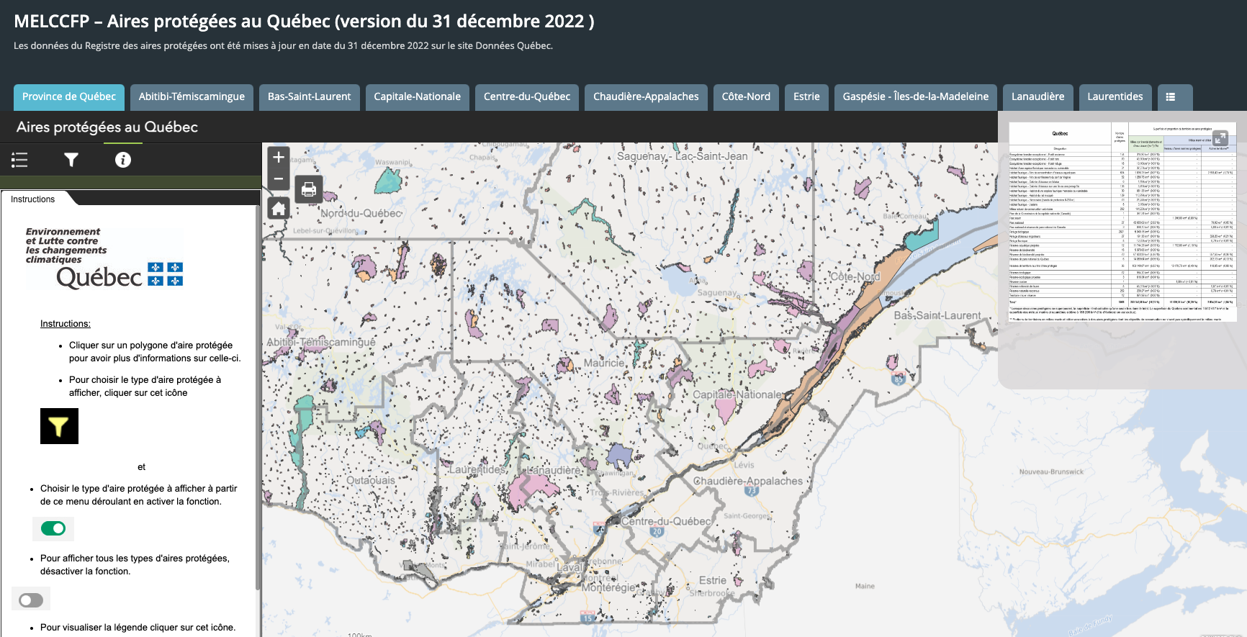Select the Lanaudière tab

pyautogui.click(x=1037, y=97)
